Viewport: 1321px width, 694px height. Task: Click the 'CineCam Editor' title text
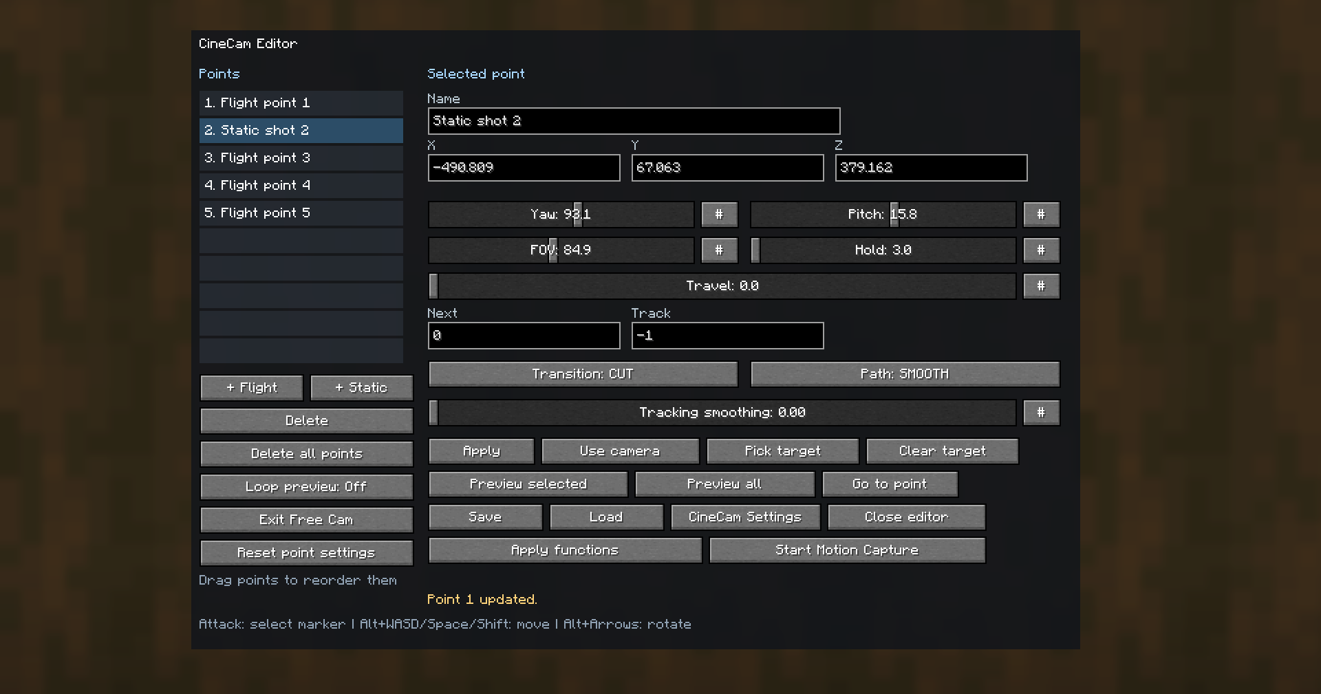click(x=248, y=44)
